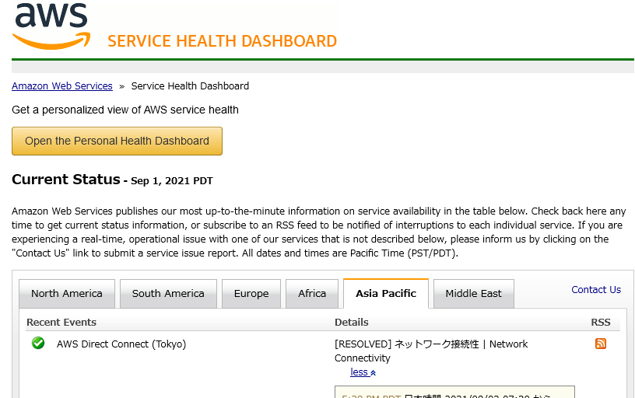Open the RSS feed icon for Direct Connect

click(x=601, y=344)
